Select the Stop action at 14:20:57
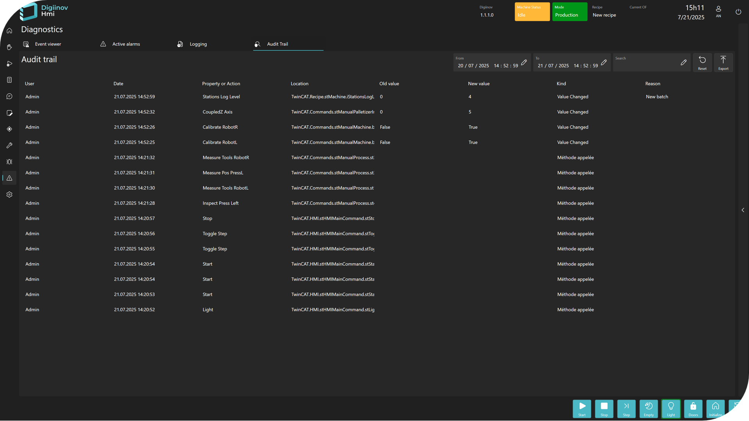The image size is (749, 421). tap(377, 218)
